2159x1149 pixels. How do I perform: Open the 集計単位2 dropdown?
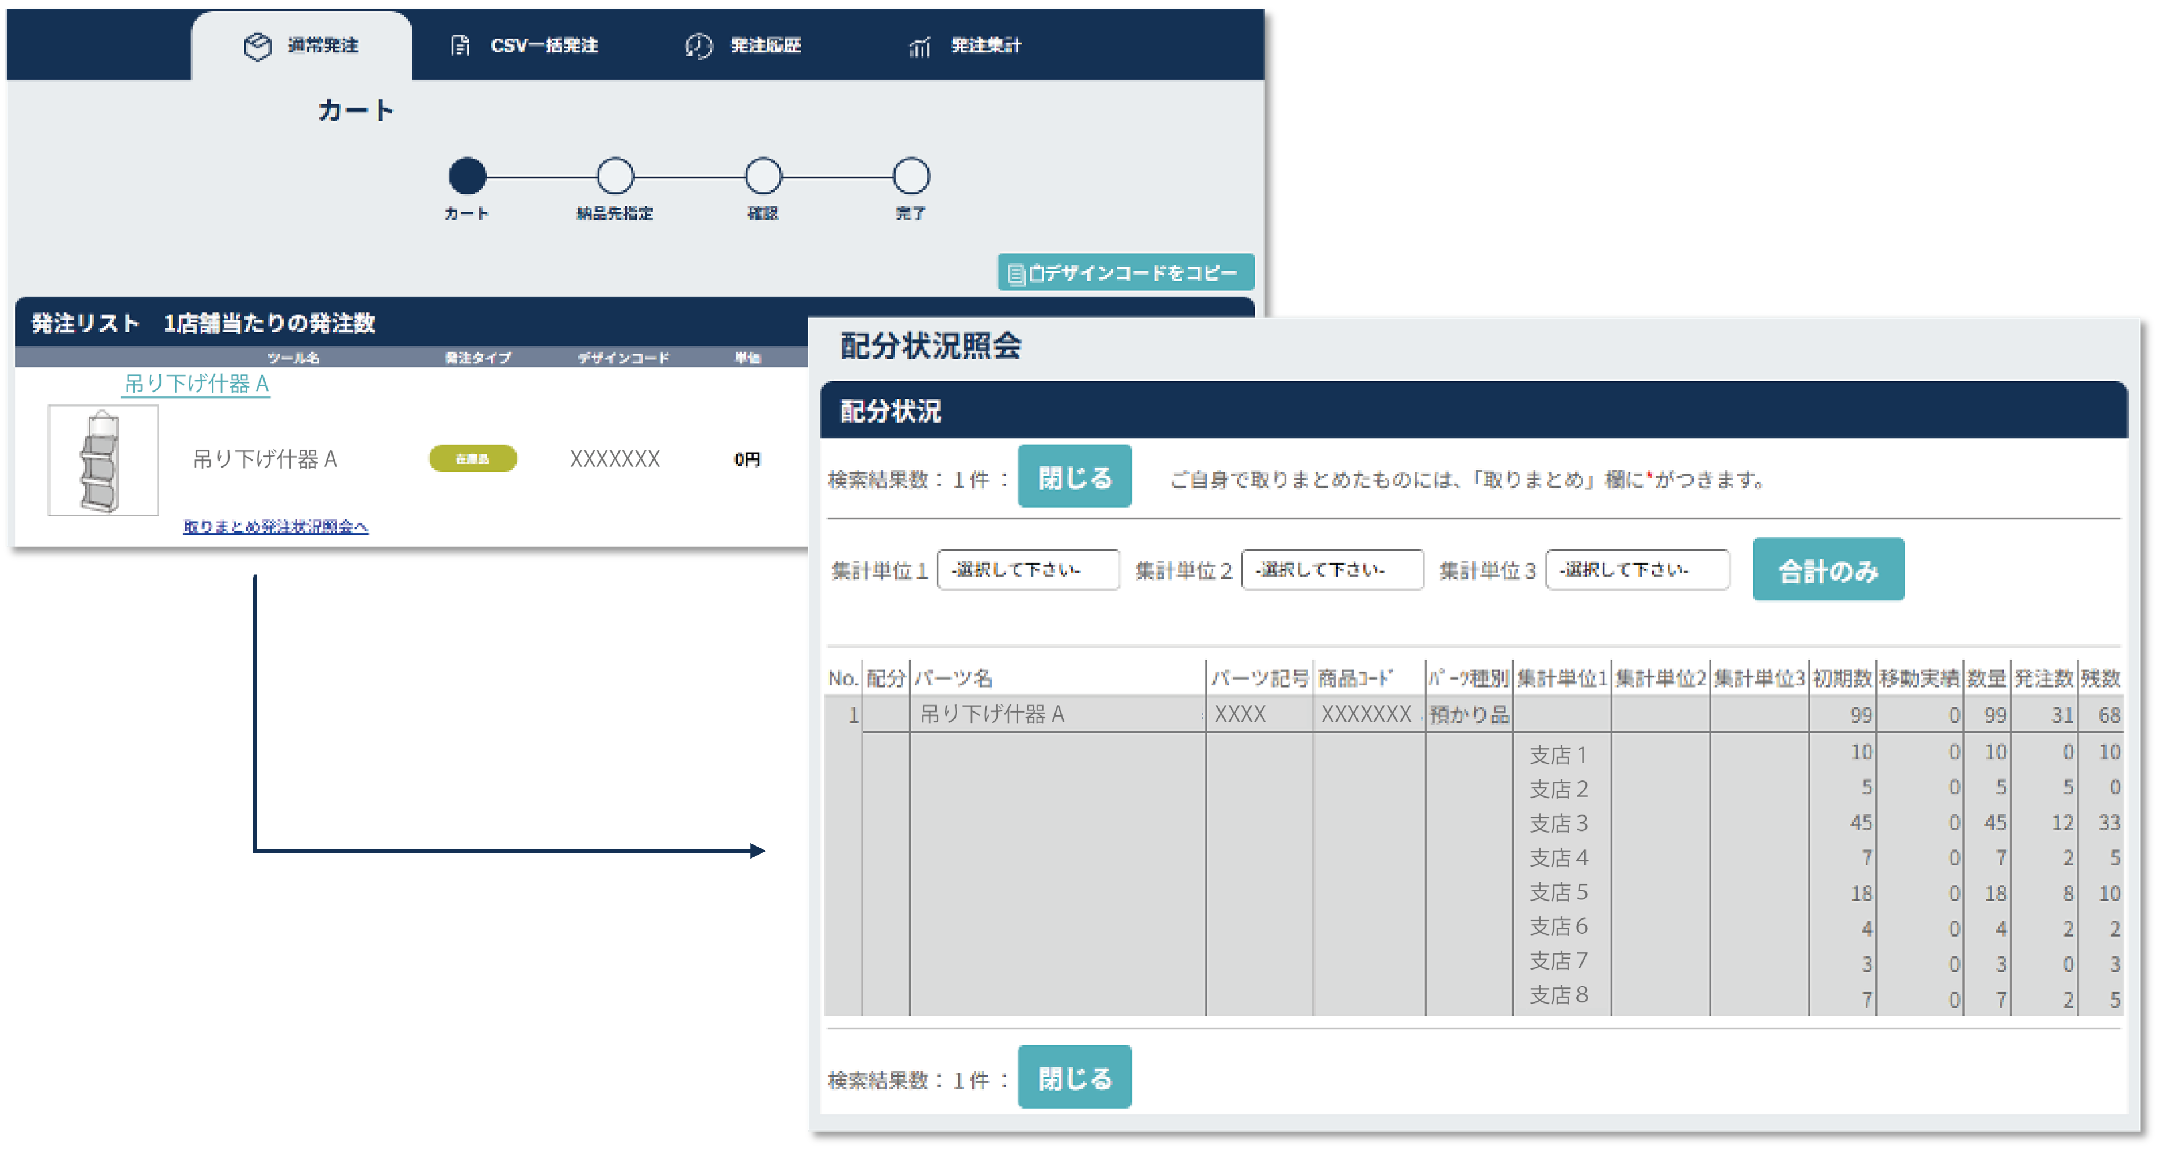pos(1332,570)
